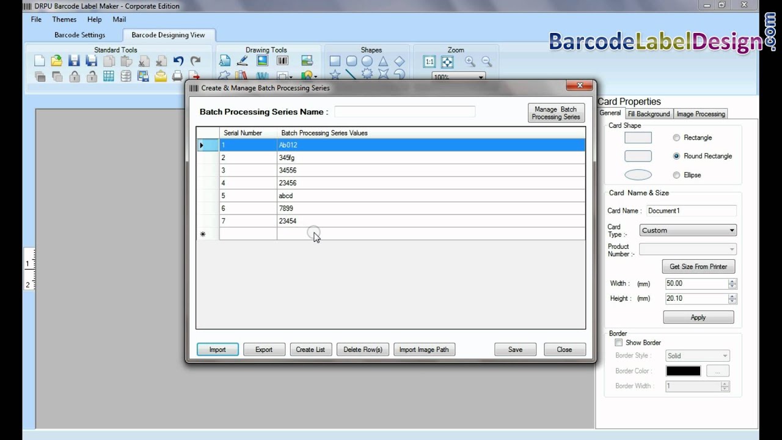Switch to Barcode Settings tab
The height and width of the screenshot is (440, 782).
tap(79, 35)
